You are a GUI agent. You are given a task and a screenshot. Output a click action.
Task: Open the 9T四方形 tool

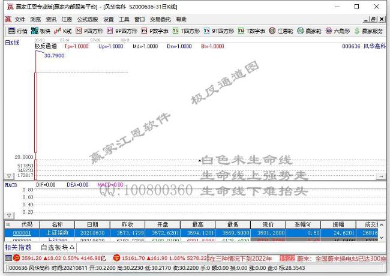[x=219, y=31]
